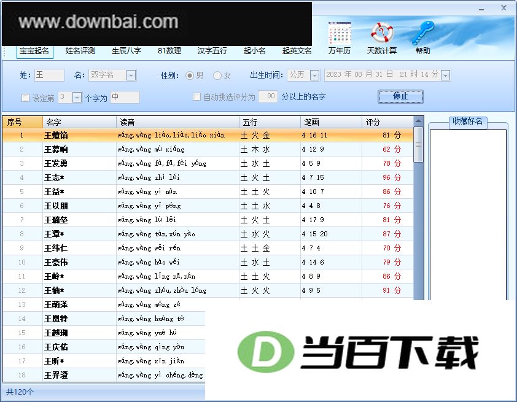Open the 天数计算 lifebuoy icon
The width and height of the screenshot is (517, 402).
[382, 33]
